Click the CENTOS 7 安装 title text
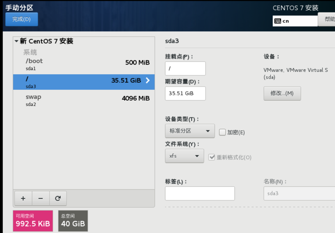The width and height of the screenshot is (335, 233). pyautogui.click(x=295, y=8)
